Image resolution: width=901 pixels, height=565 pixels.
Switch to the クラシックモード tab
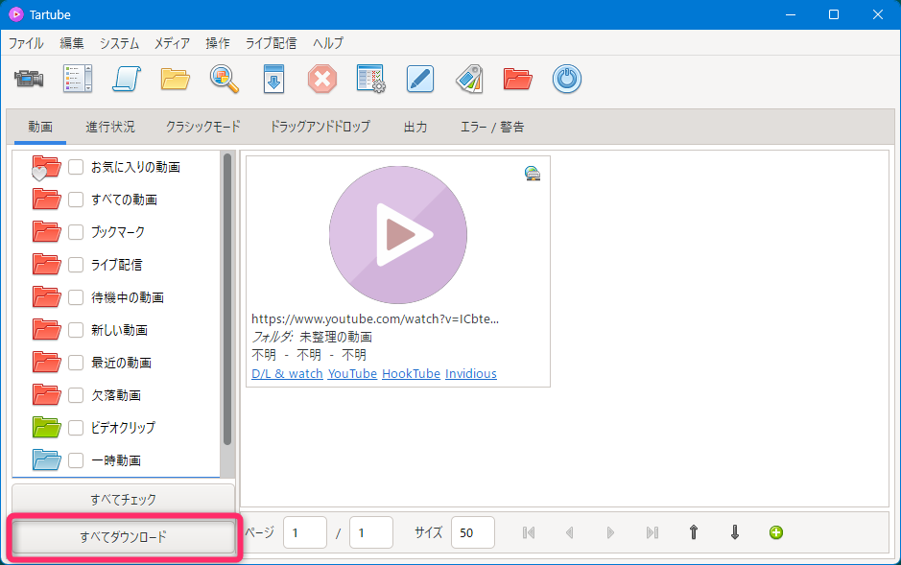tap(202, 127)
